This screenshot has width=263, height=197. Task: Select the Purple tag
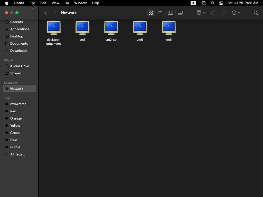coord(19,147)
